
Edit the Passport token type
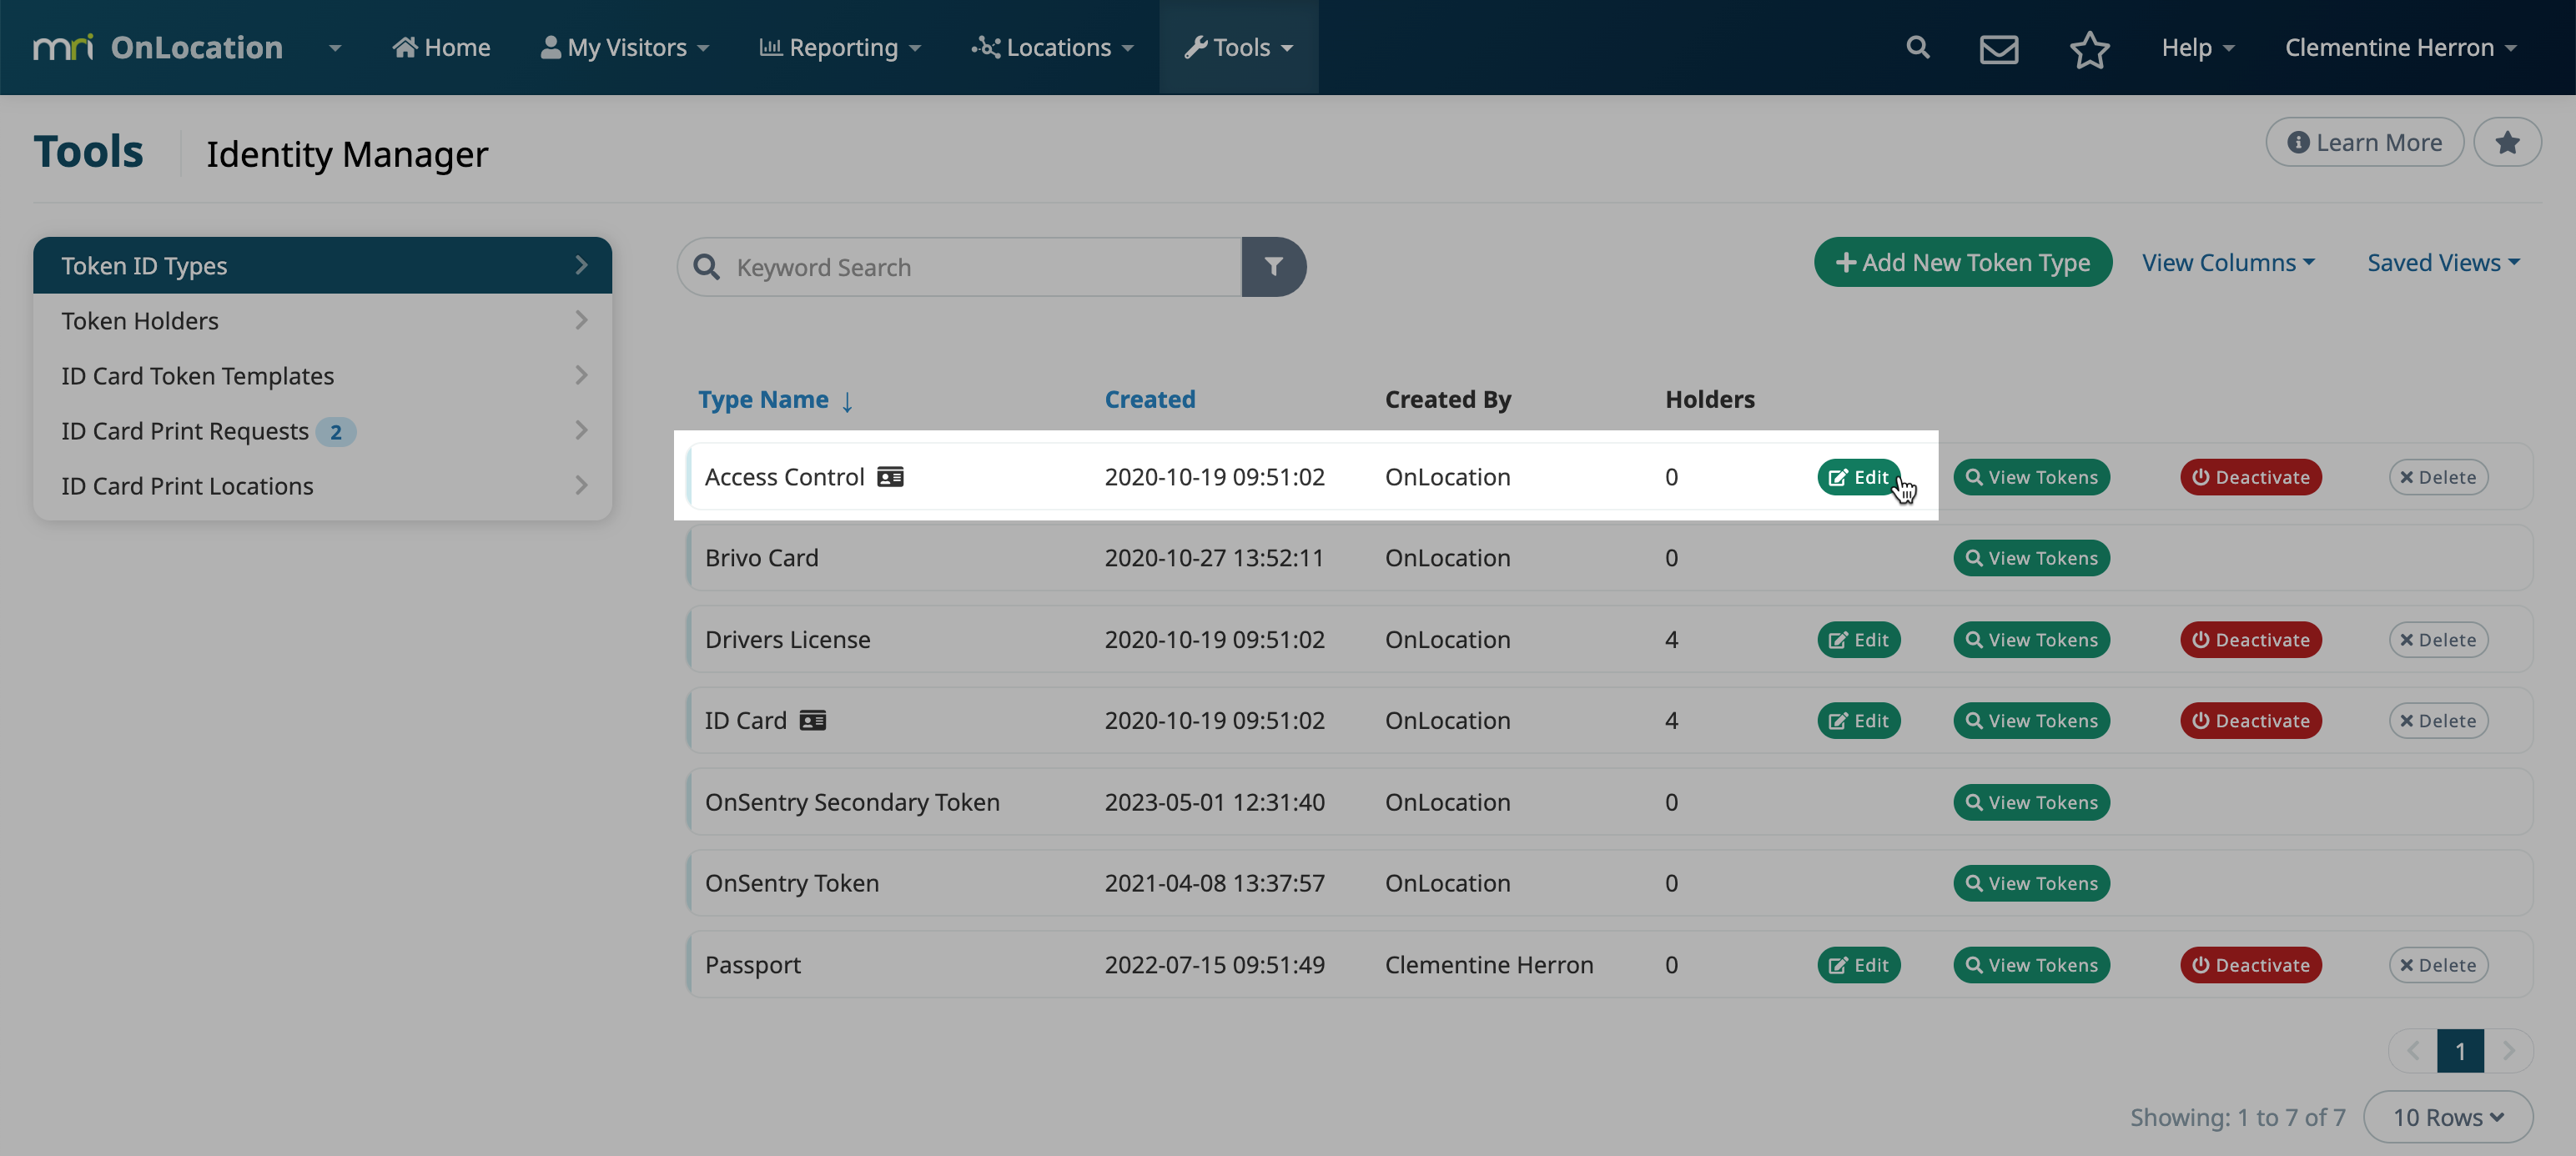[x=1858, y=965]
